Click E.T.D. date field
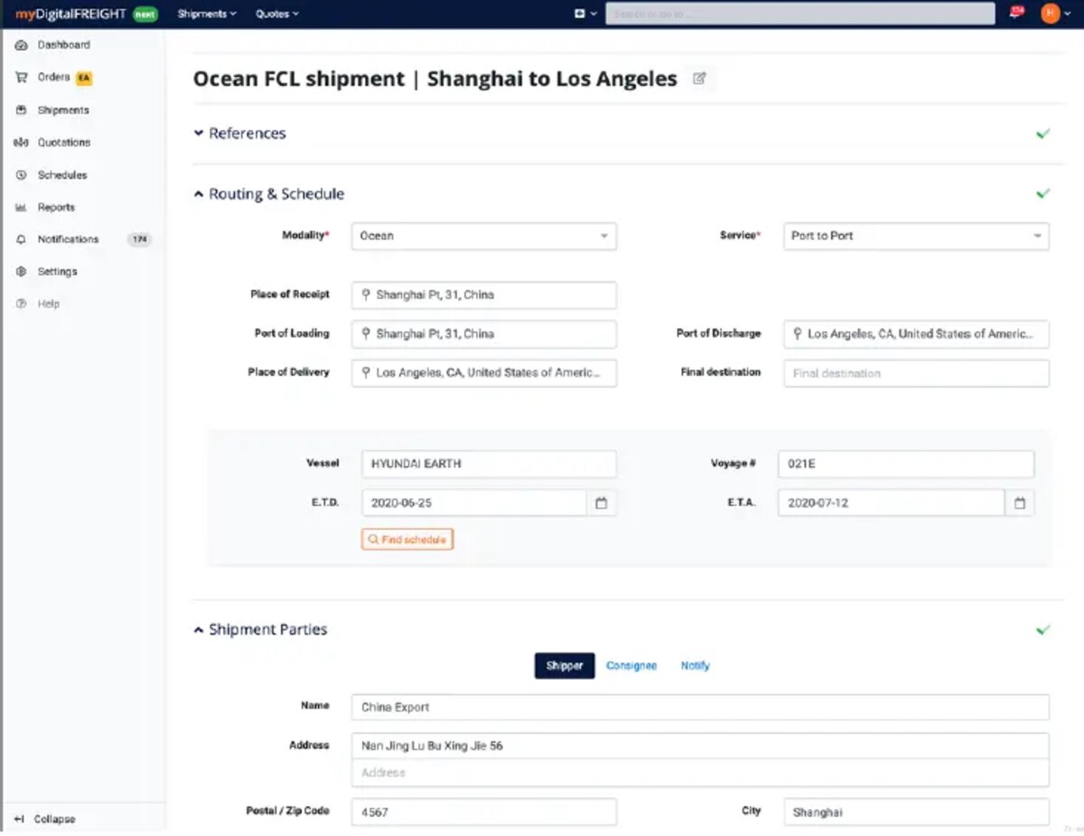 (x=474, y=503)
